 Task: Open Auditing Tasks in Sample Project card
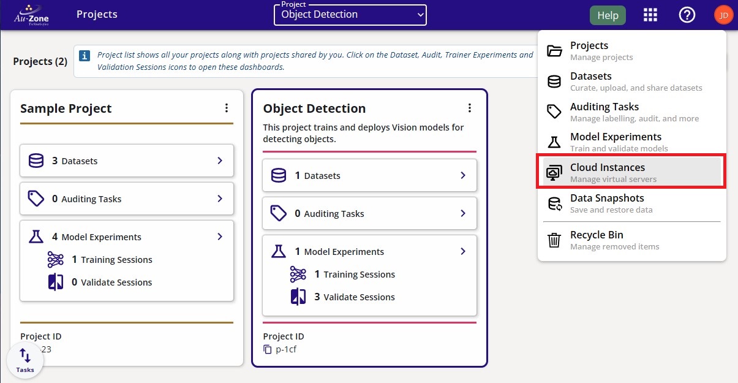127,199
